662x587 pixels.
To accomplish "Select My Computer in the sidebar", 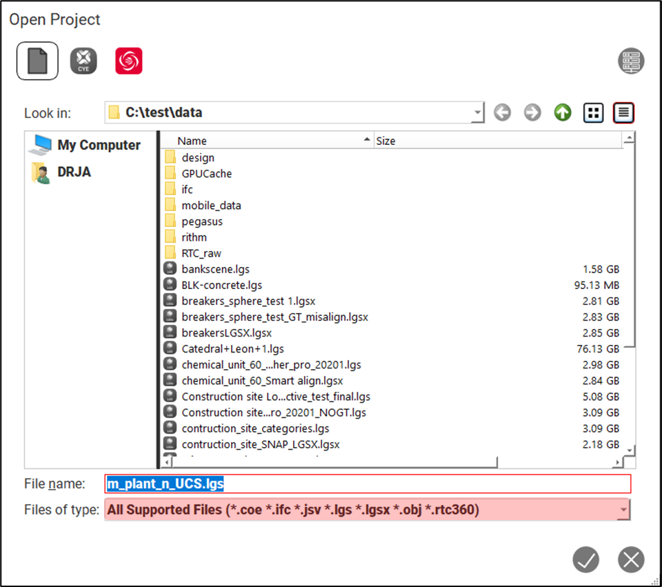I will tap(98, 145).
